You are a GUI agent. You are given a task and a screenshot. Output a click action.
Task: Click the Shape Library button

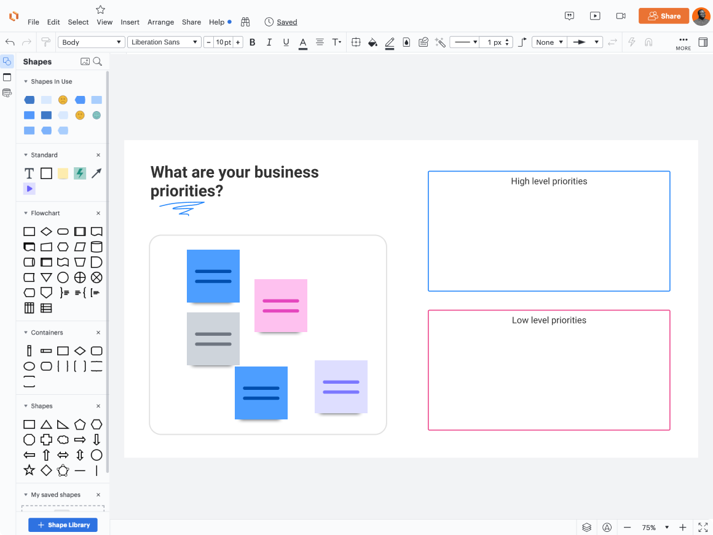[x=63, y=525]
